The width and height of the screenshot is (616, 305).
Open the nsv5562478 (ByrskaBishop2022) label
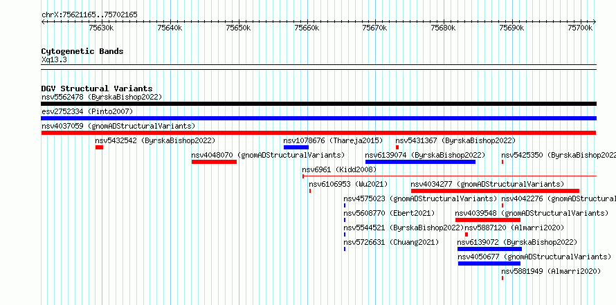102,97
